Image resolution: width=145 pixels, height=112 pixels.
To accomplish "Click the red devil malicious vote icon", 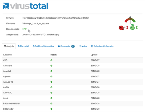I will point(122,28).
